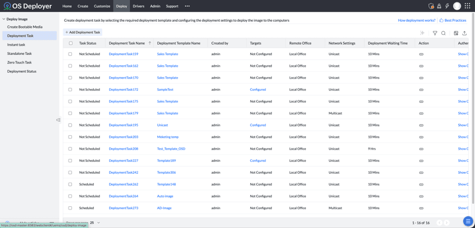Open Meketing temp template link
Screen dimensions: 475x228
[x=168, y=137]
